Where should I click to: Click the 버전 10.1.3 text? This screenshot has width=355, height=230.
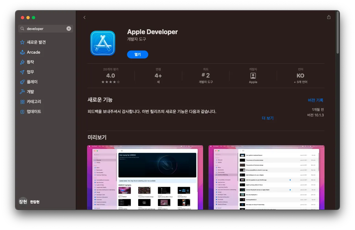point(315,115)
